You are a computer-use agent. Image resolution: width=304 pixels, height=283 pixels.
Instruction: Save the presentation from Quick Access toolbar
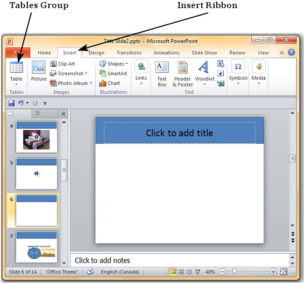pyautogui.click(x=11, y=103)
